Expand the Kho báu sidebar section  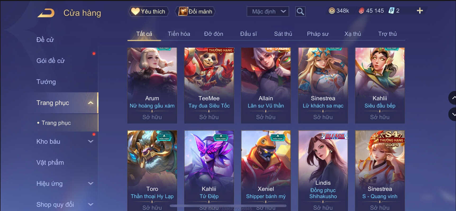tap(91, 141)
